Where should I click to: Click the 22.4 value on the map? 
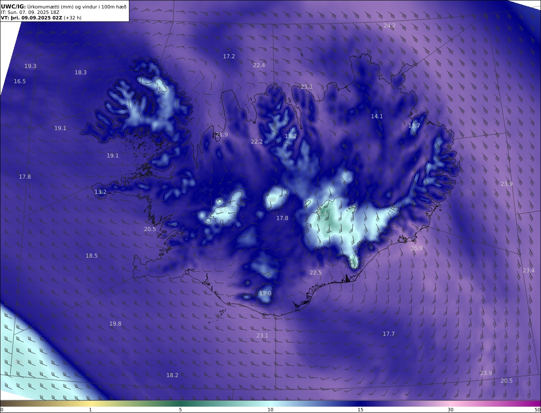point(259,65)
